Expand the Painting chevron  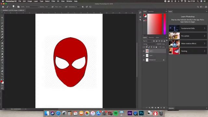pyautogui.click(x=204, y=51)
